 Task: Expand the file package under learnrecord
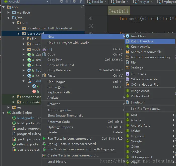tap(23, 39)
